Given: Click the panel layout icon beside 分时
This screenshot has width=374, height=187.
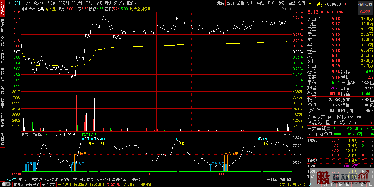Looking at the screenshot, I should [x=8, y=3].
